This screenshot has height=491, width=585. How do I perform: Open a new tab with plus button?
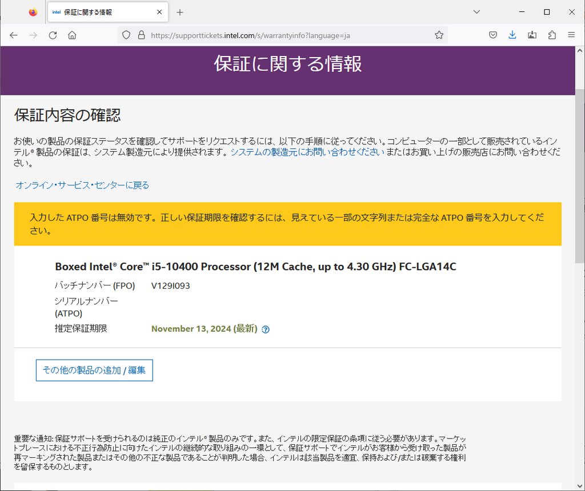[x=180, y=13]
